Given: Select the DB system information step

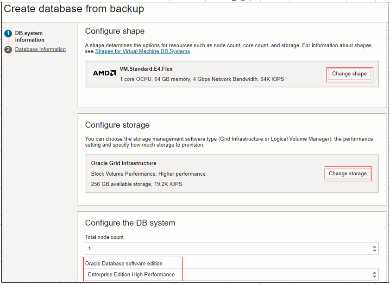Looking at the screenshot, I should point(30,37).
